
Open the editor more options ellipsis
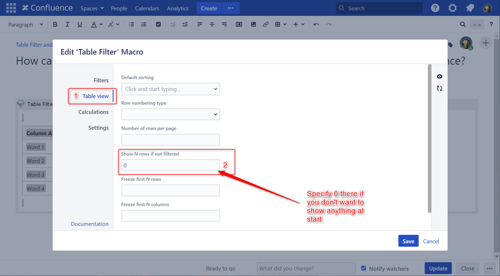pos(489,268)
